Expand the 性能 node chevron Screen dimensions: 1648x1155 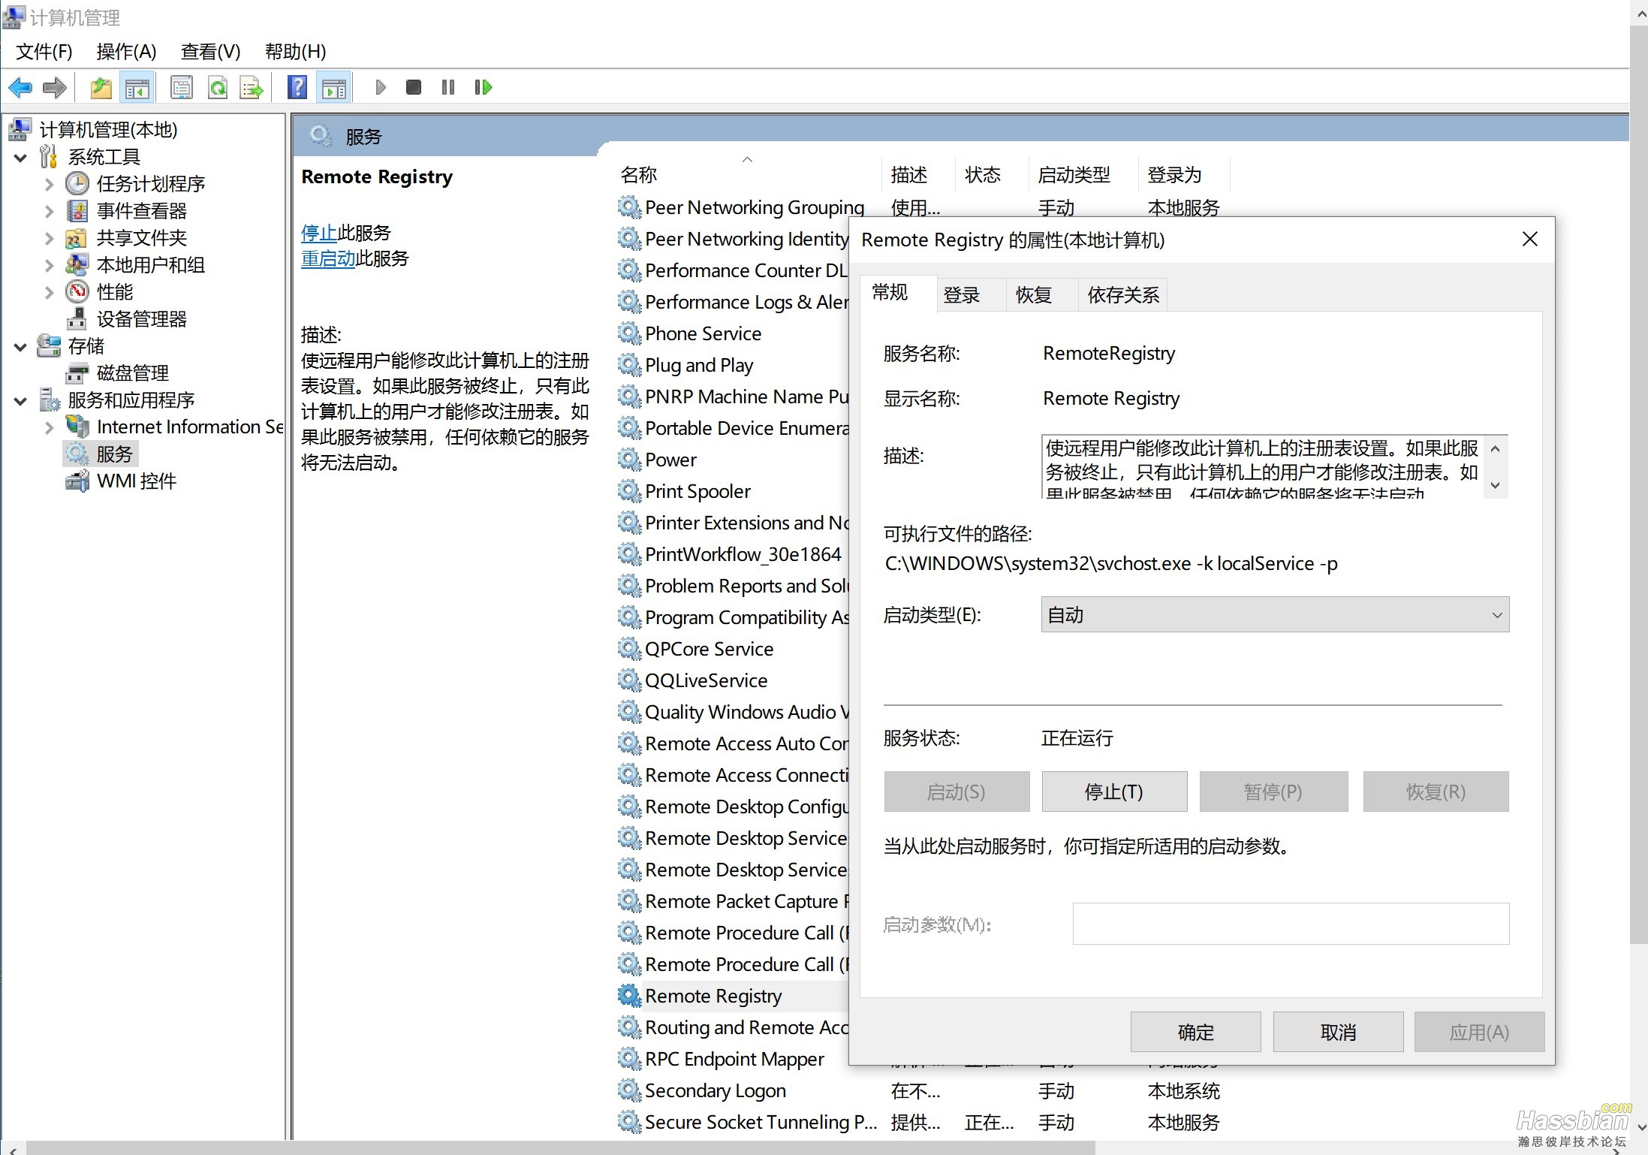(x=49, y=293)
